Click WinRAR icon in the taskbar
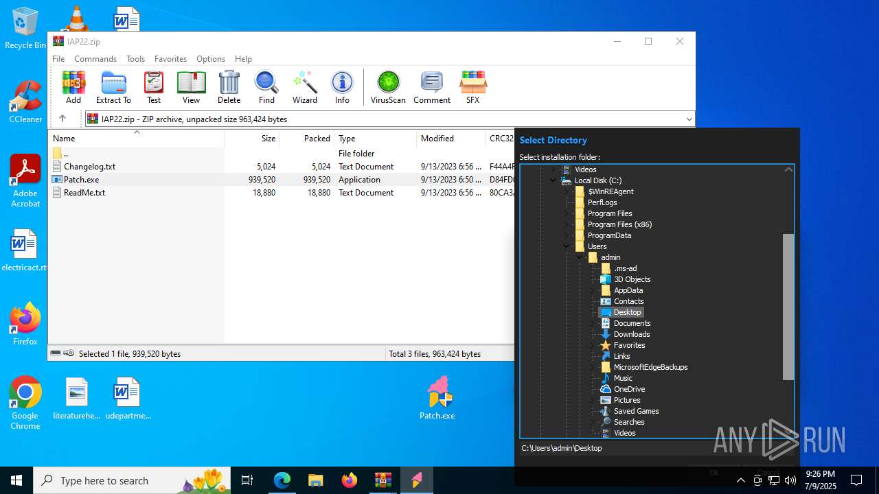 point(383,480)
